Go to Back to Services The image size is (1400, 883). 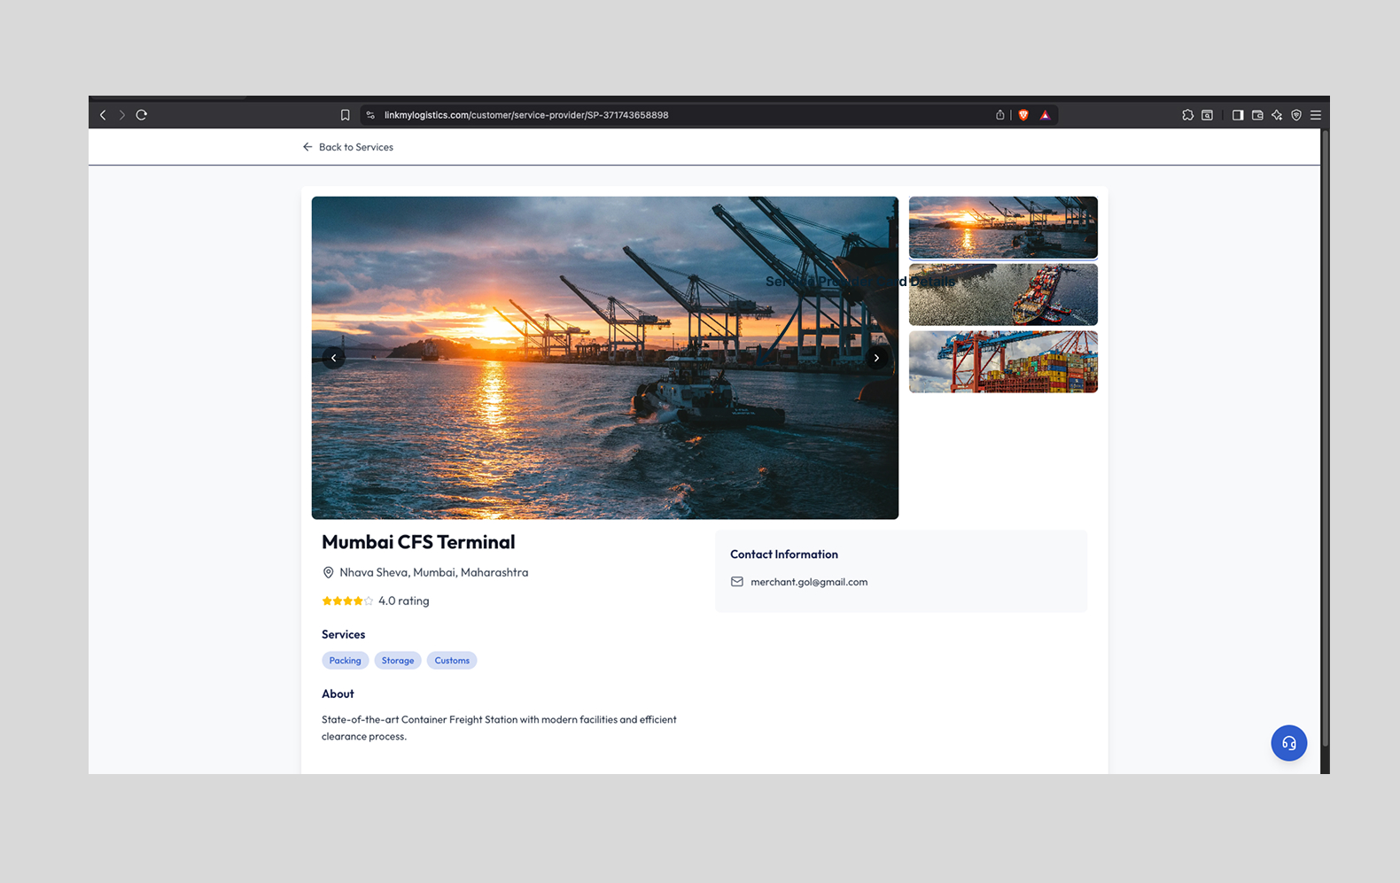click(348, 147)
